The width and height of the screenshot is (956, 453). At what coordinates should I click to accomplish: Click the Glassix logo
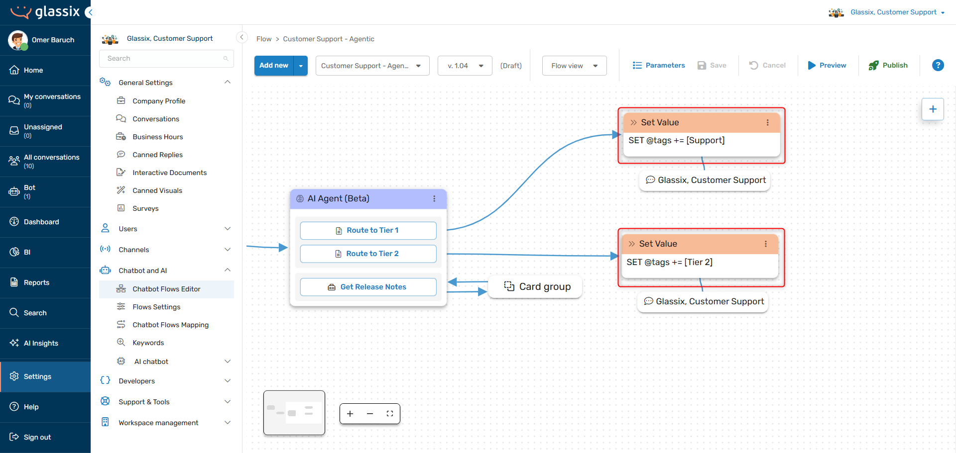pos(45,12)
